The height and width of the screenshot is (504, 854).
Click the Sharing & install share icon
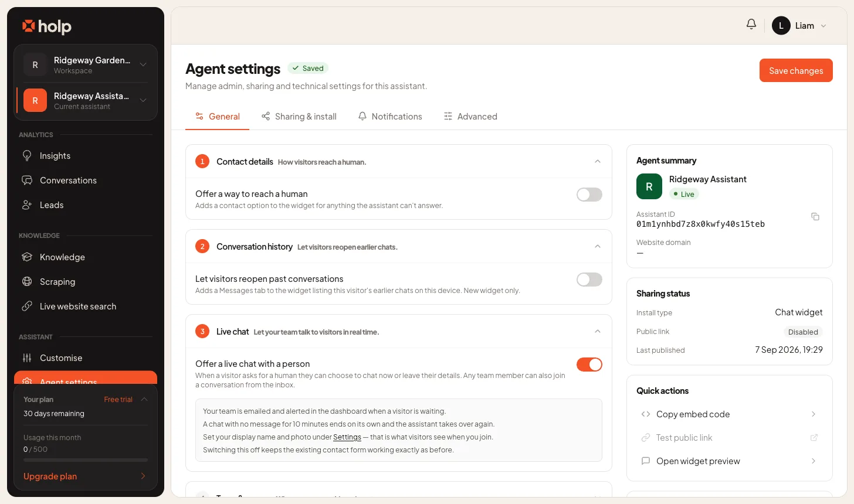pyautogui.click(x=266, y=117)
